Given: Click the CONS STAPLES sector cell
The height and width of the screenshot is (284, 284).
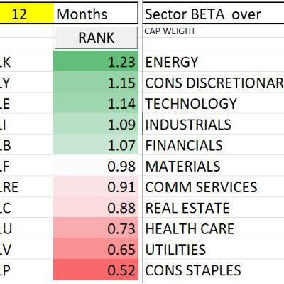Looking at the screenshot, I should tap(213, 270).
